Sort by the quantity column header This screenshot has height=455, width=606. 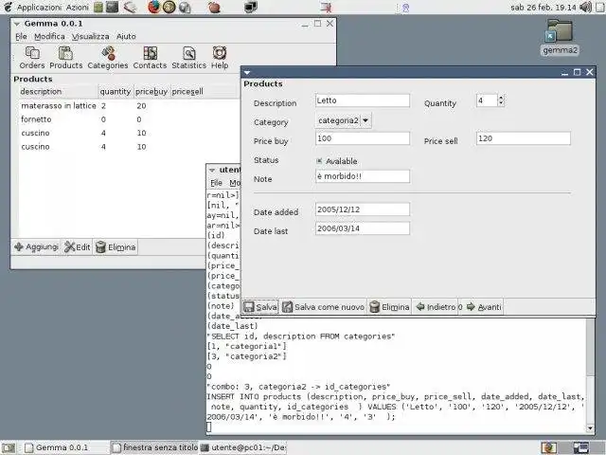pyautogui.click(x=116, y=92)
